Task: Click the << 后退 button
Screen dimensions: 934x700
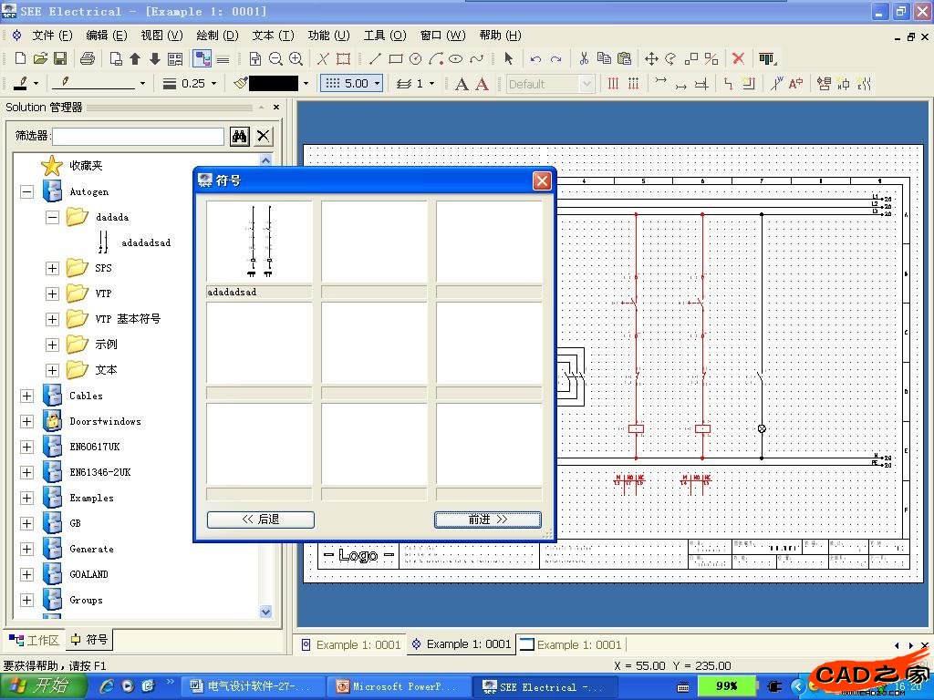Action: (x=260, y=520)
